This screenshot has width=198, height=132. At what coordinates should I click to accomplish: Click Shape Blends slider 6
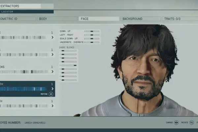click(69, 69)
